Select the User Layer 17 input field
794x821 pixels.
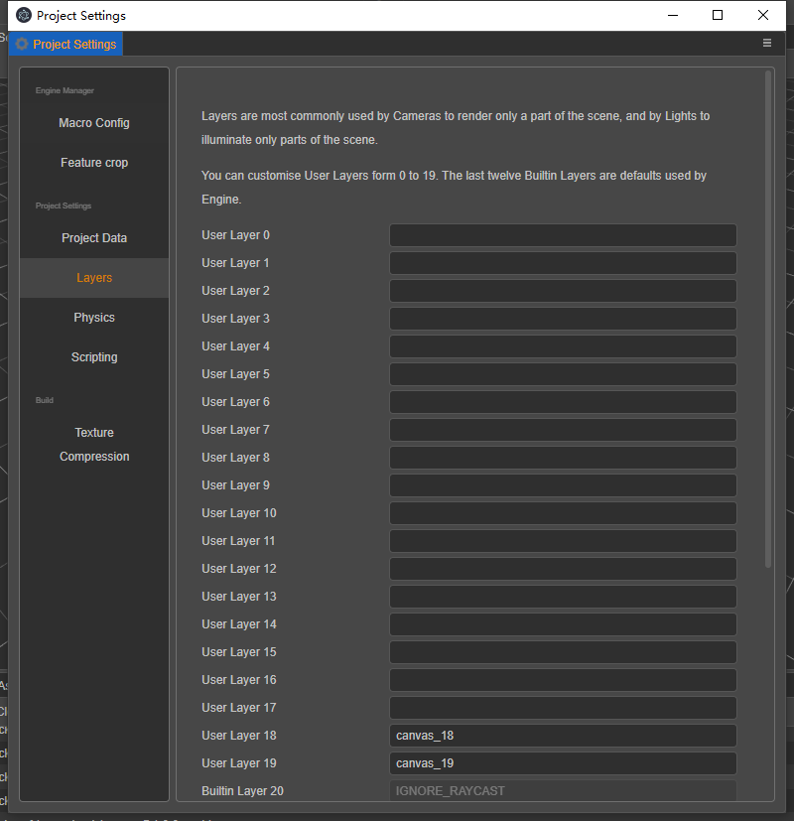[x=563, y=708]
